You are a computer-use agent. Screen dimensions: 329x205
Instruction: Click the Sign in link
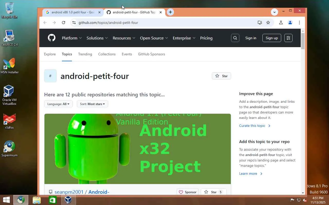(x=251, y=38)
